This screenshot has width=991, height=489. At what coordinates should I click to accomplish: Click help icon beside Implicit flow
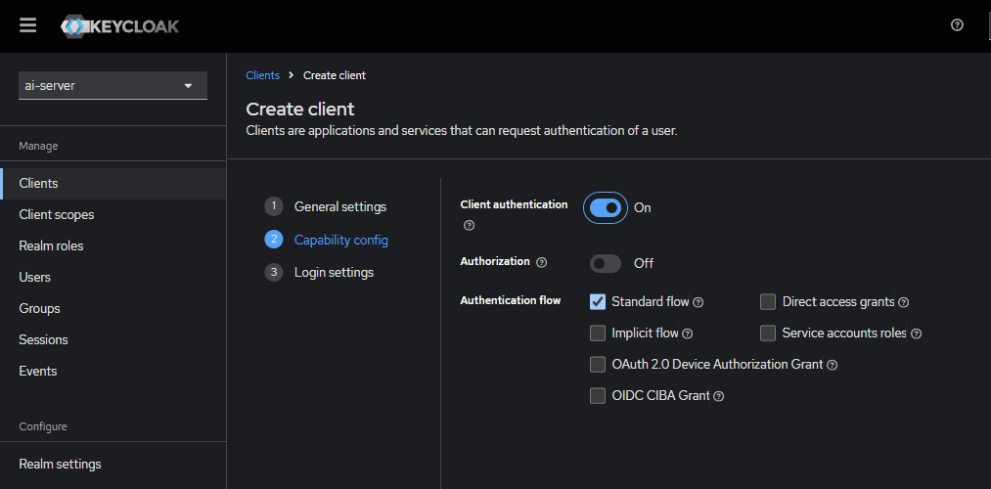[688, 333]
